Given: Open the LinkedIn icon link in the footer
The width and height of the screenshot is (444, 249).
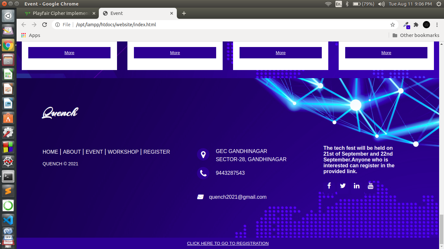Looking at the screenshot, I should 357,186.
